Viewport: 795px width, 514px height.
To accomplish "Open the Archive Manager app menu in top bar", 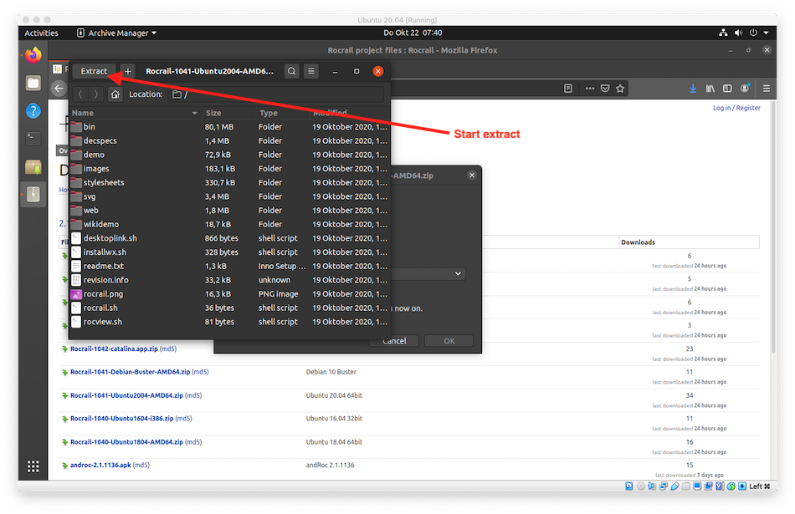I will 116,33.
